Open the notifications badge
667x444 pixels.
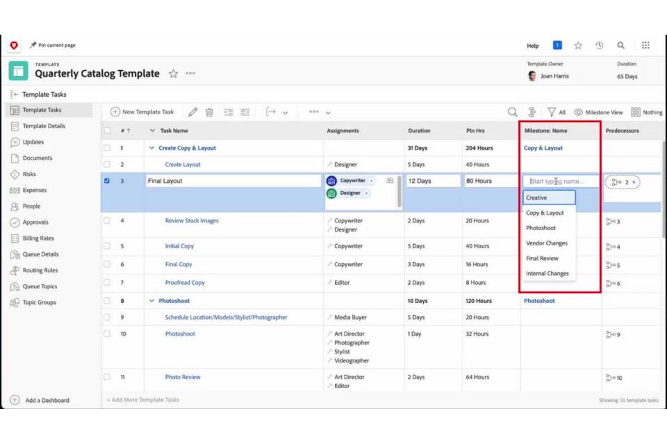tap(557, 45)
